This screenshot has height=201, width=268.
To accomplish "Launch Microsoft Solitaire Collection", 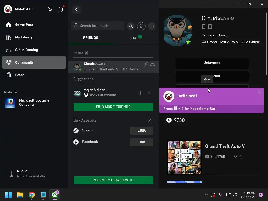I will [x=34, y=103].
